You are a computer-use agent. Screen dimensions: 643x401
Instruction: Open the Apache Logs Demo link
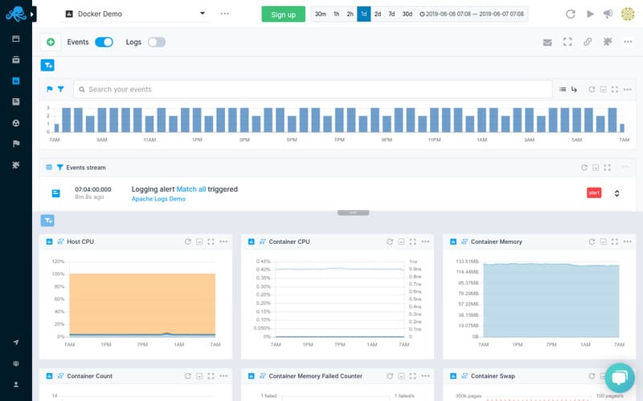pyautogui.click(x=158, y=199)
